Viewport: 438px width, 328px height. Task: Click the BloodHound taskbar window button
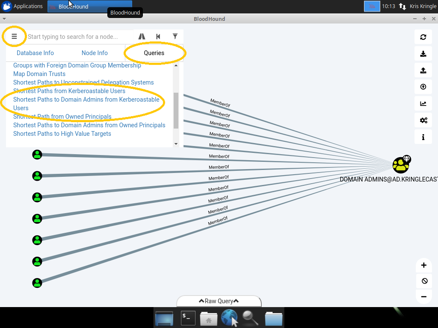pyautogui.click(x=90, y=6)
